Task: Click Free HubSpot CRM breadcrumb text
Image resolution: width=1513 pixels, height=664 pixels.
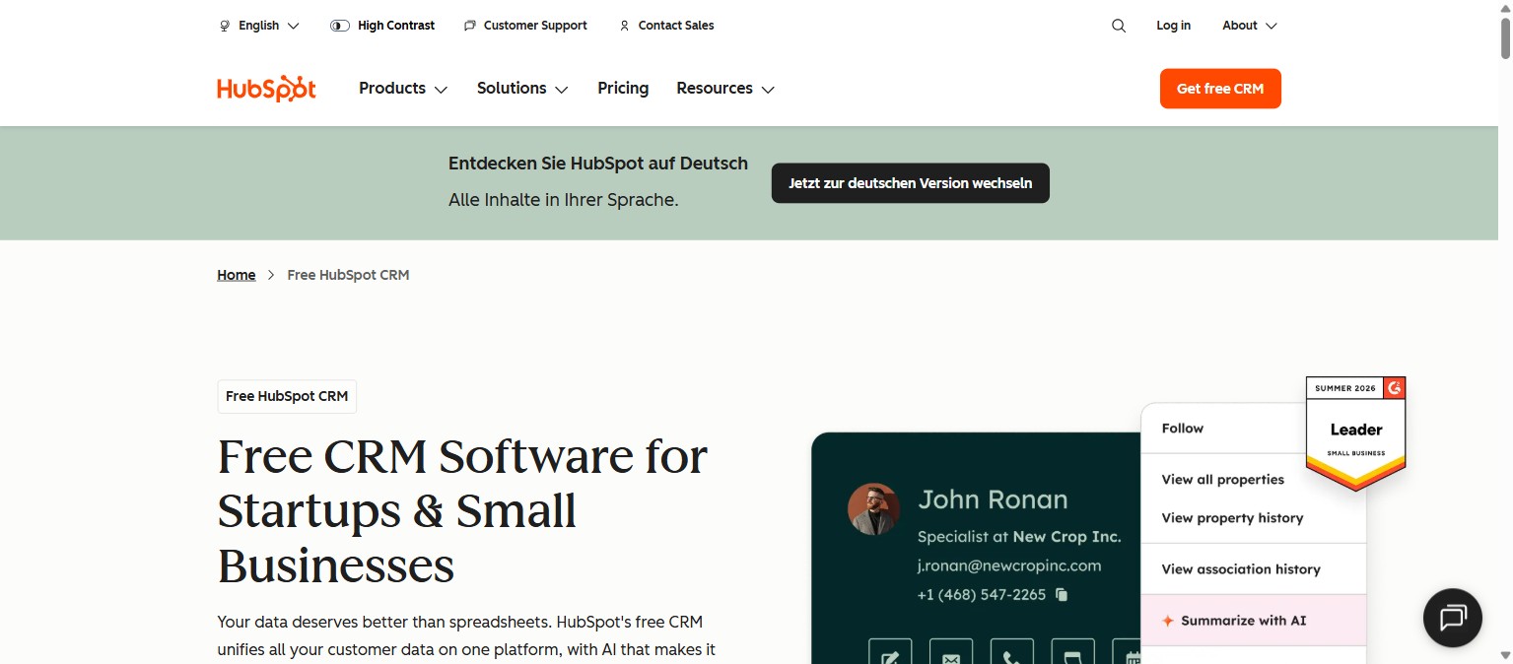Action: point(348,275)
